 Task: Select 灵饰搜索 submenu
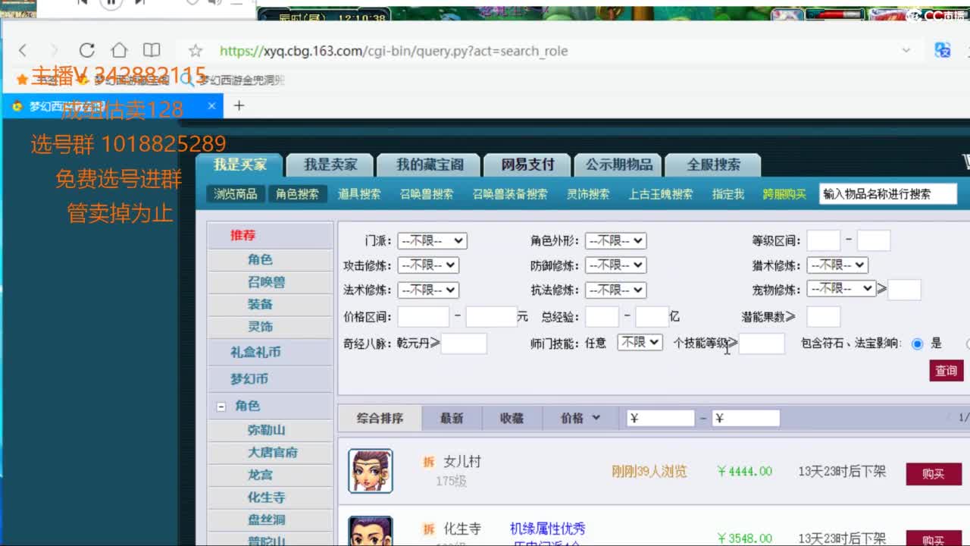pos(588,194)
